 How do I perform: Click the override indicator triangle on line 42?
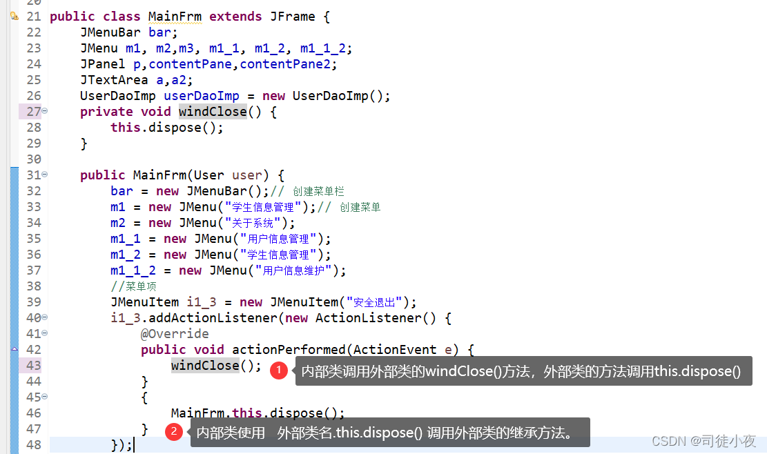[14, 349]
